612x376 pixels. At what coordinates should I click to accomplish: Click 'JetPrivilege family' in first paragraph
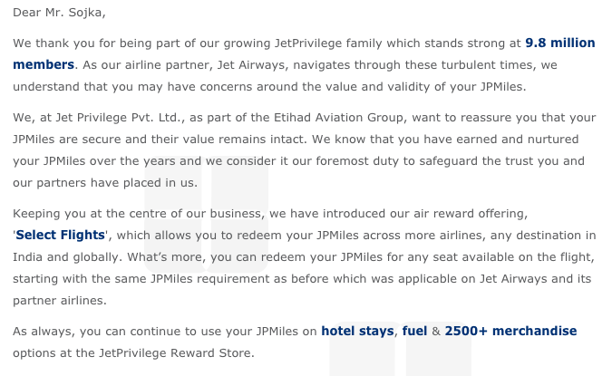[328, 43]
